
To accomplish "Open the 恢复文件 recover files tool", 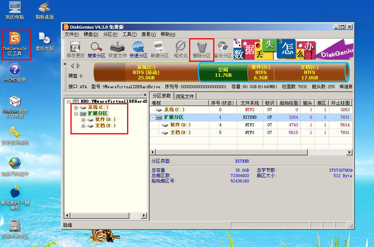I will [118, 50].
